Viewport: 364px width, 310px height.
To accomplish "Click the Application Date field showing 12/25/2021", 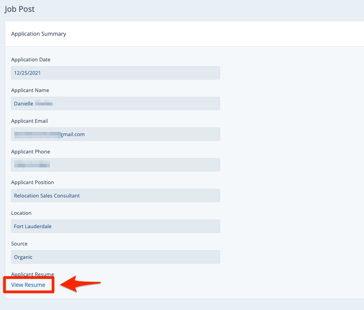I will [115, 73].
